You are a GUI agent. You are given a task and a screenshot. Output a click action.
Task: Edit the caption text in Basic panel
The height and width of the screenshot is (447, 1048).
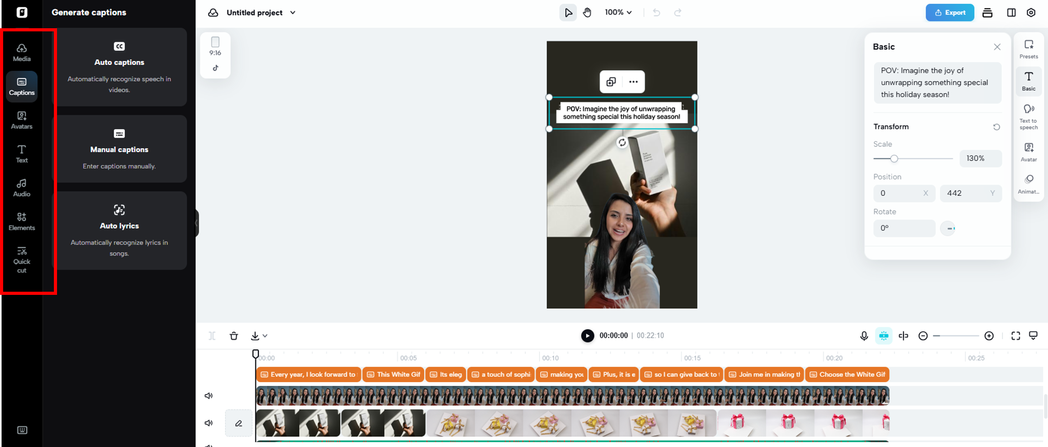[x=938, y=83]
